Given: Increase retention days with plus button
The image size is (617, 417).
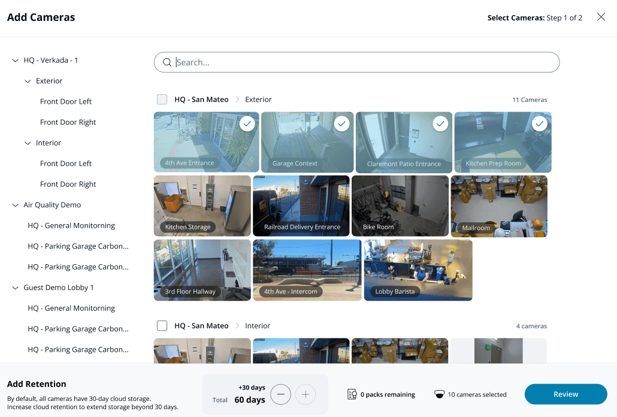Looking at the screenshot, I should pyautogui.click(x=306, y=394).
